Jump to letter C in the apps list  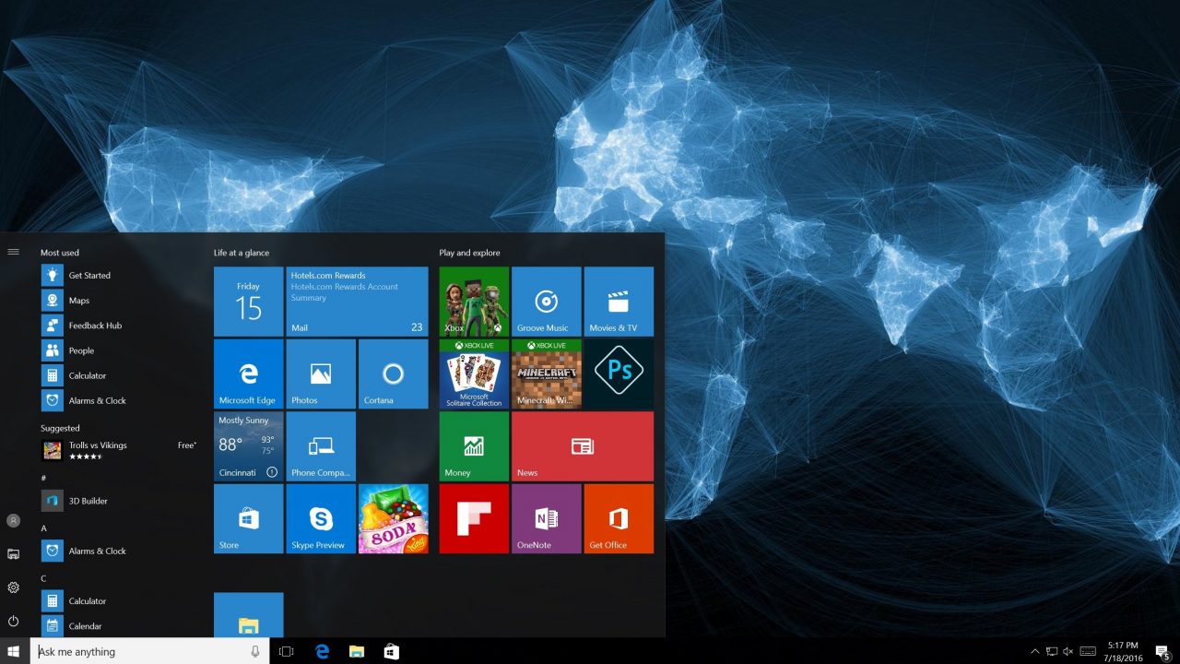[42, 577]
